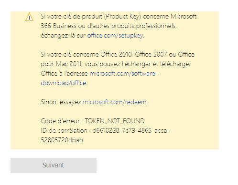Click the 52805720dbab ID ending text

[62, 140]
